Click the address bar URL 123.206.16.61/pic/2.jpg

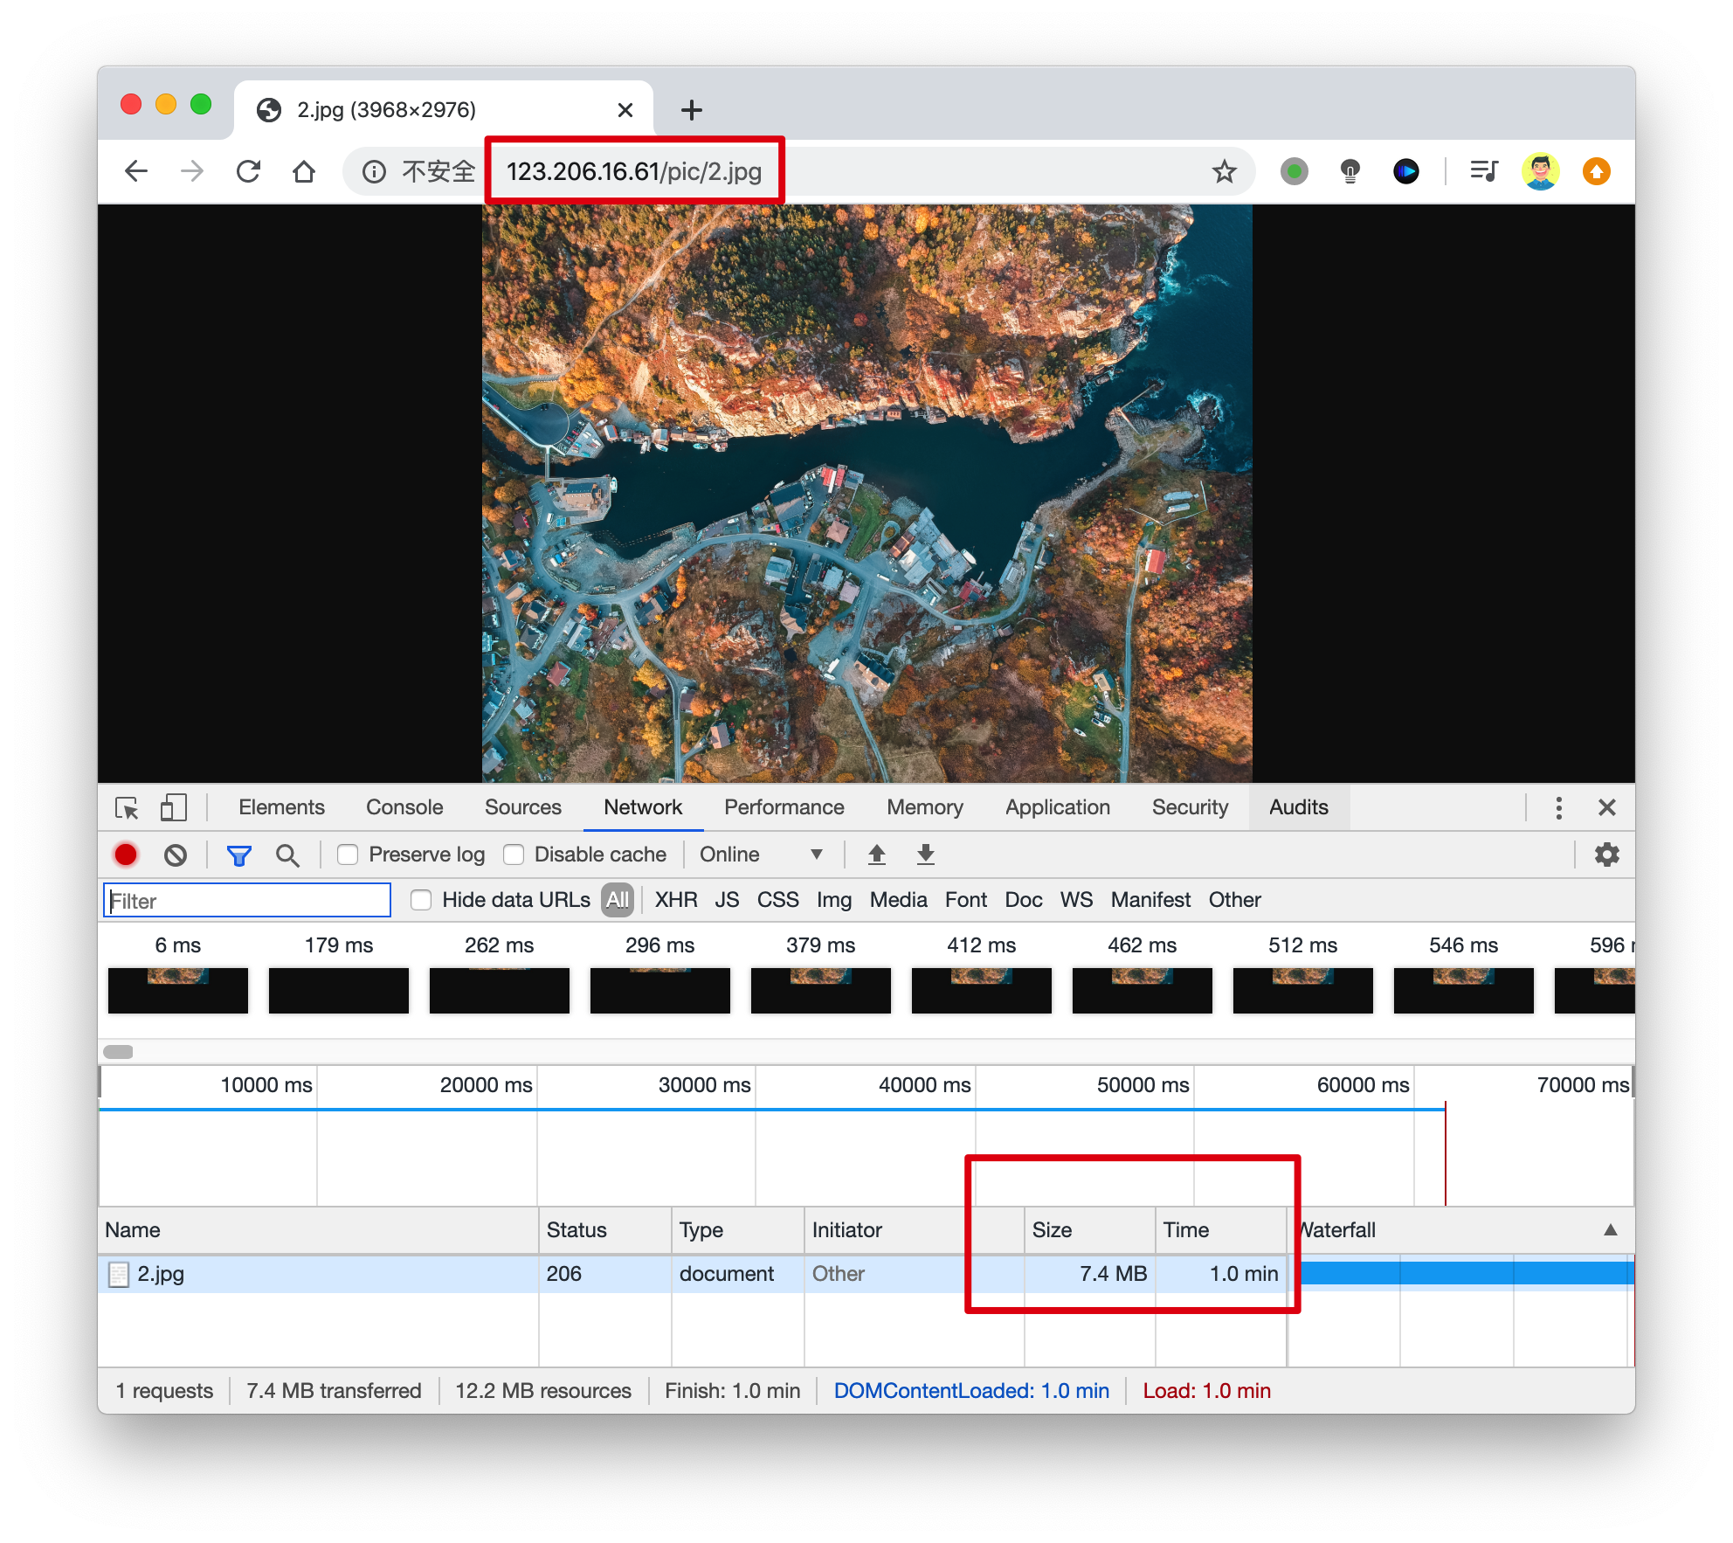[x=634, y=171]
